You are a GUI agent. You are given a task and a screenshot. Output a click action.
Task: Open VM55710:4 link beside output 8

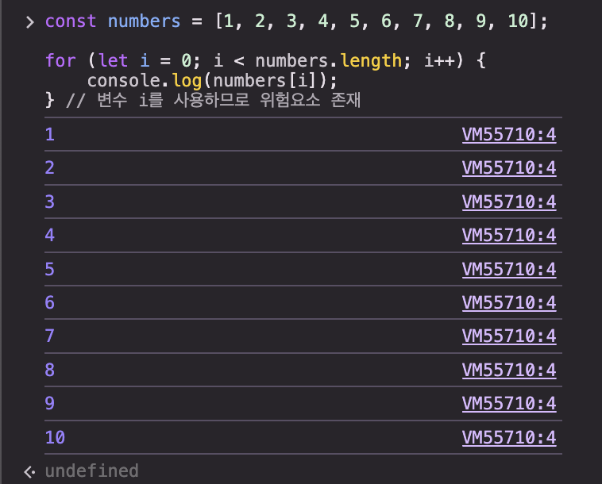pyautogui.click(x=509, y=370)
